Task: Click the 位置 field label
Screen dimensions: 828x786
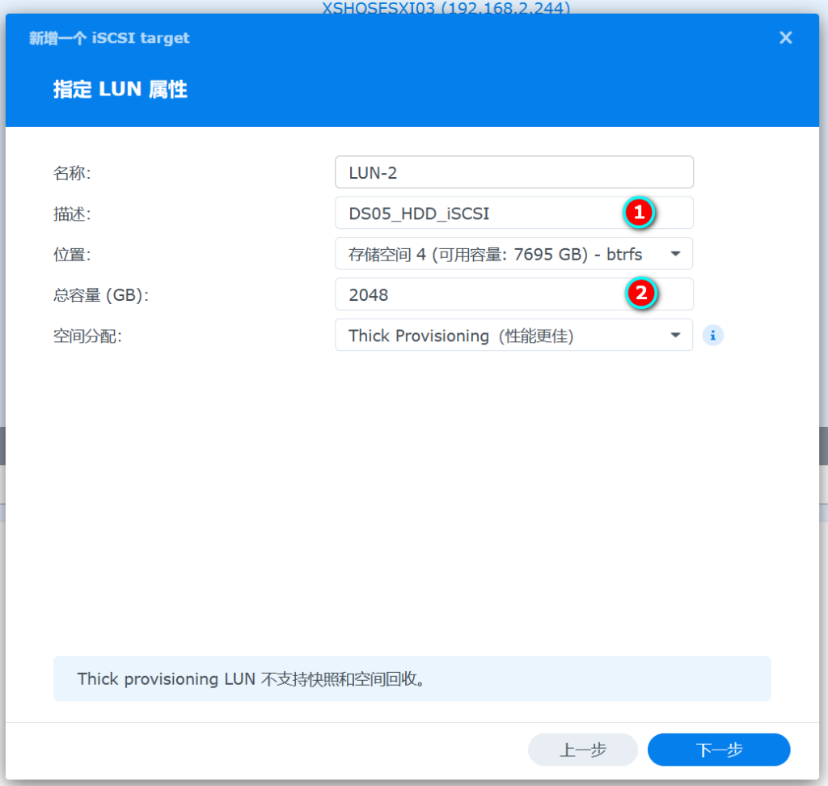Action: (x=72, y=255)
